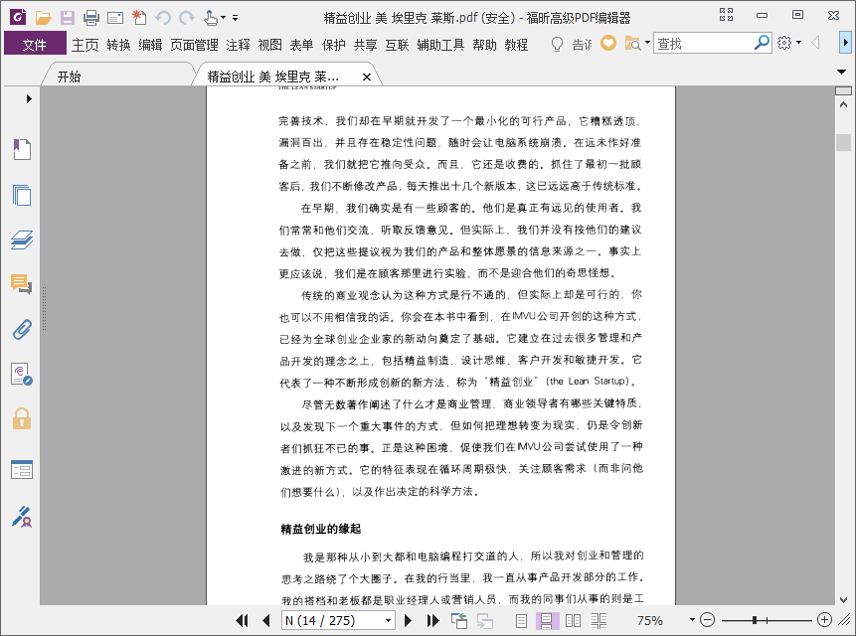
Task: Zoom out with the minus button
Action: coord(707,620)
